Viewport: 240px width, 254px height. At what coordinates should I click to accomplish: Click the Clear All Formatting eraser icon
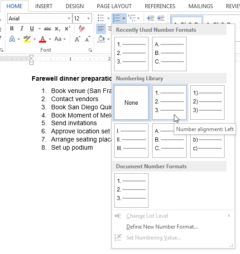point(82,29)
